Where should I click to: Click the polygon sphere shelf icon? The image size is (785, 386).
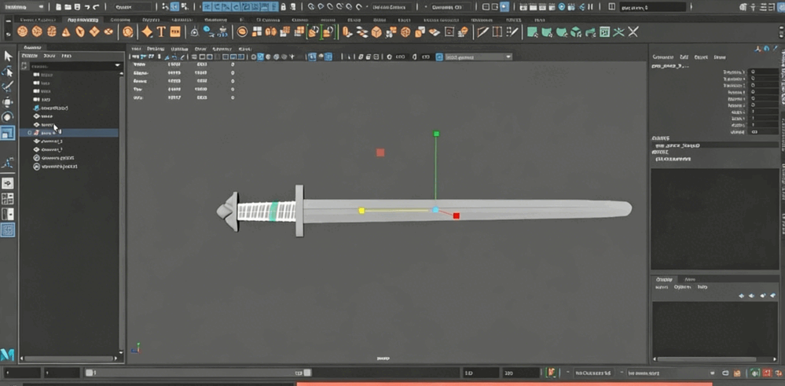[23, 31]
